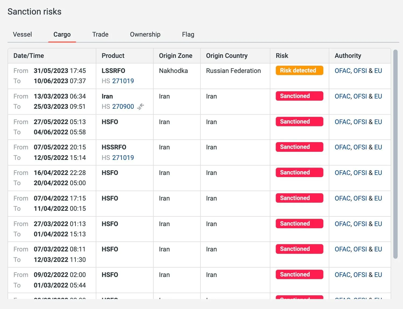Click the date 27/05/2022 05:13
Viewport: 403px width, 309px height.
tap(60, 122)
